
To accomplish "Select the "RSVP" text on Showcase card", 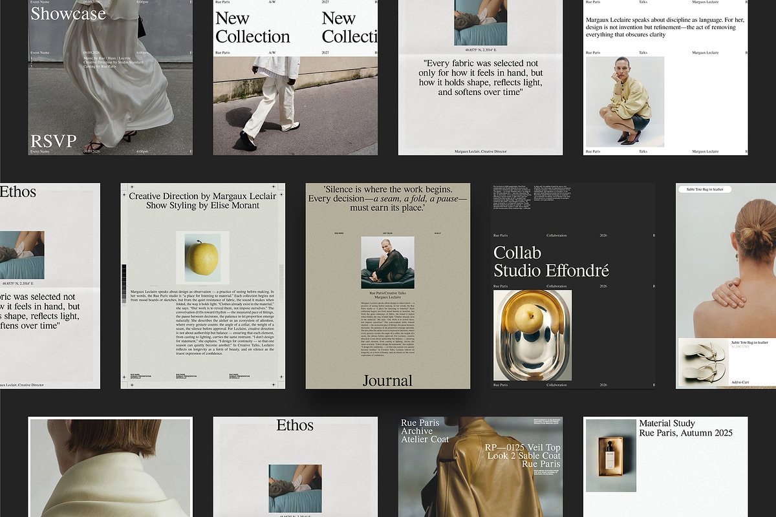I will click(54, 141).
